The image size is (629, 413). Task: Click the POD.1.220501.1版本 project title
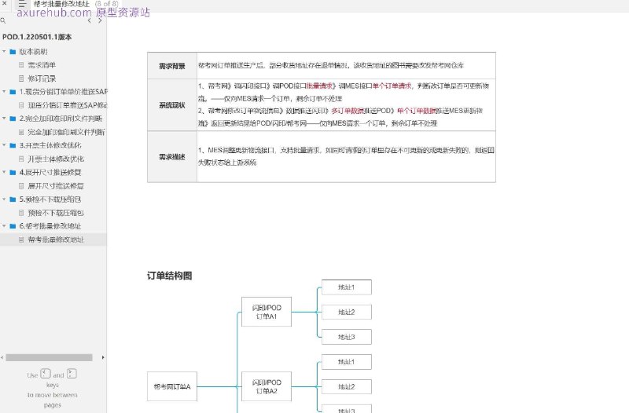(x=37, y=37)
